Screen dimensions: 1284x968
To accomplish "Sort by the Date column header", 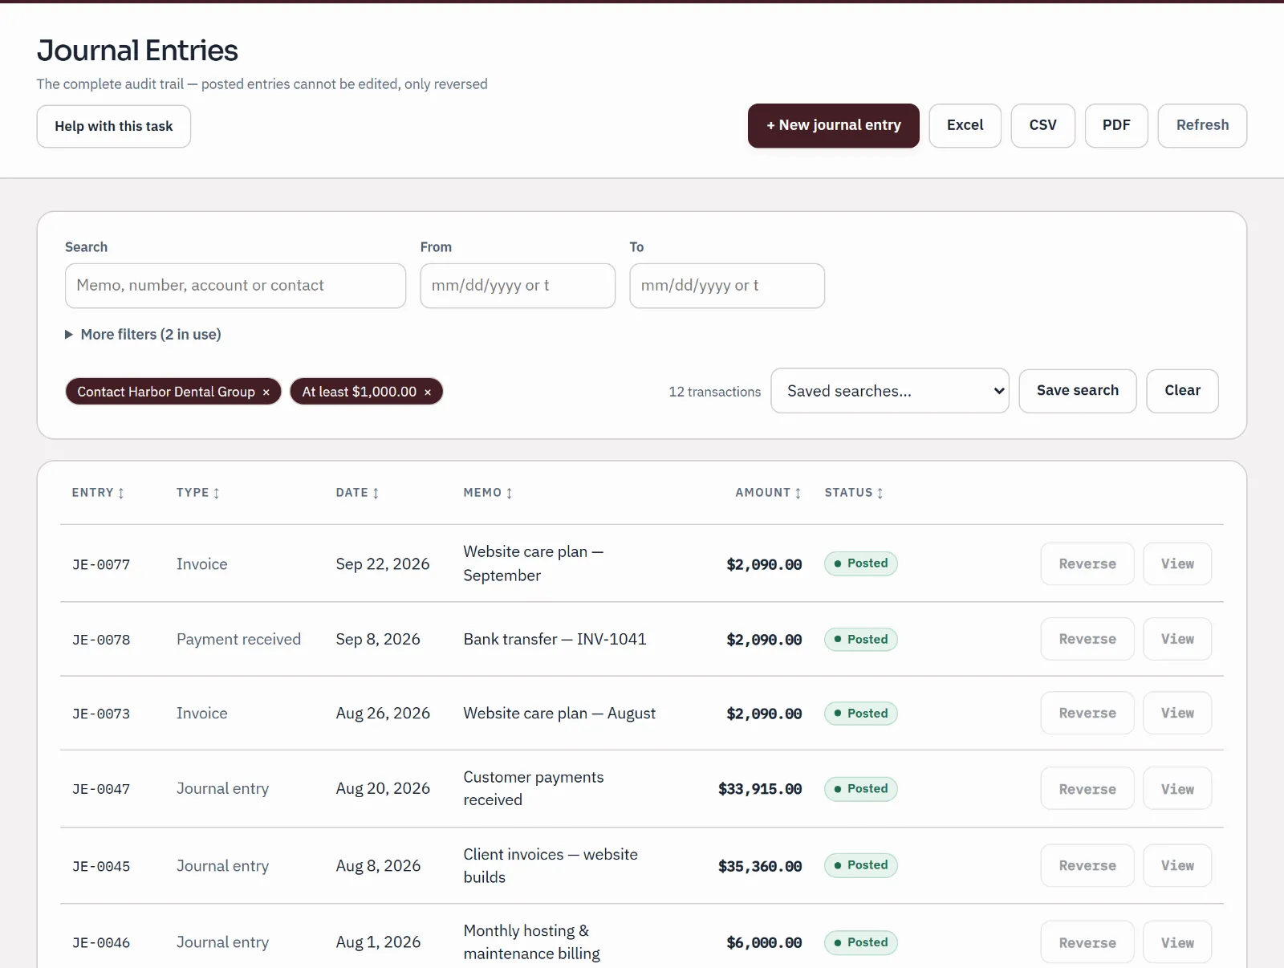I will 357,493.
